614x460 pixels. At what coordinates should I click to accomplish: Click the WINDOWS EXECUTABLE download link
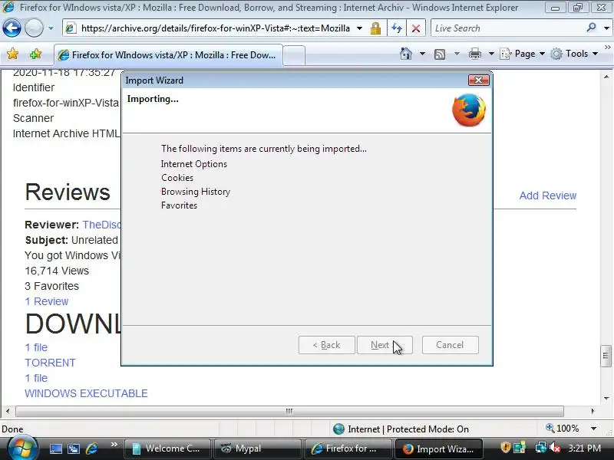[86, 393]
